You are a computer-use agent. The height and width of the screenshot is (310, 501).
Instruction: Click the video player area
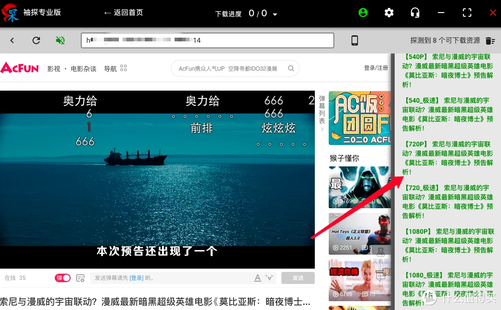pyautogui.click(x=157, y=179)
